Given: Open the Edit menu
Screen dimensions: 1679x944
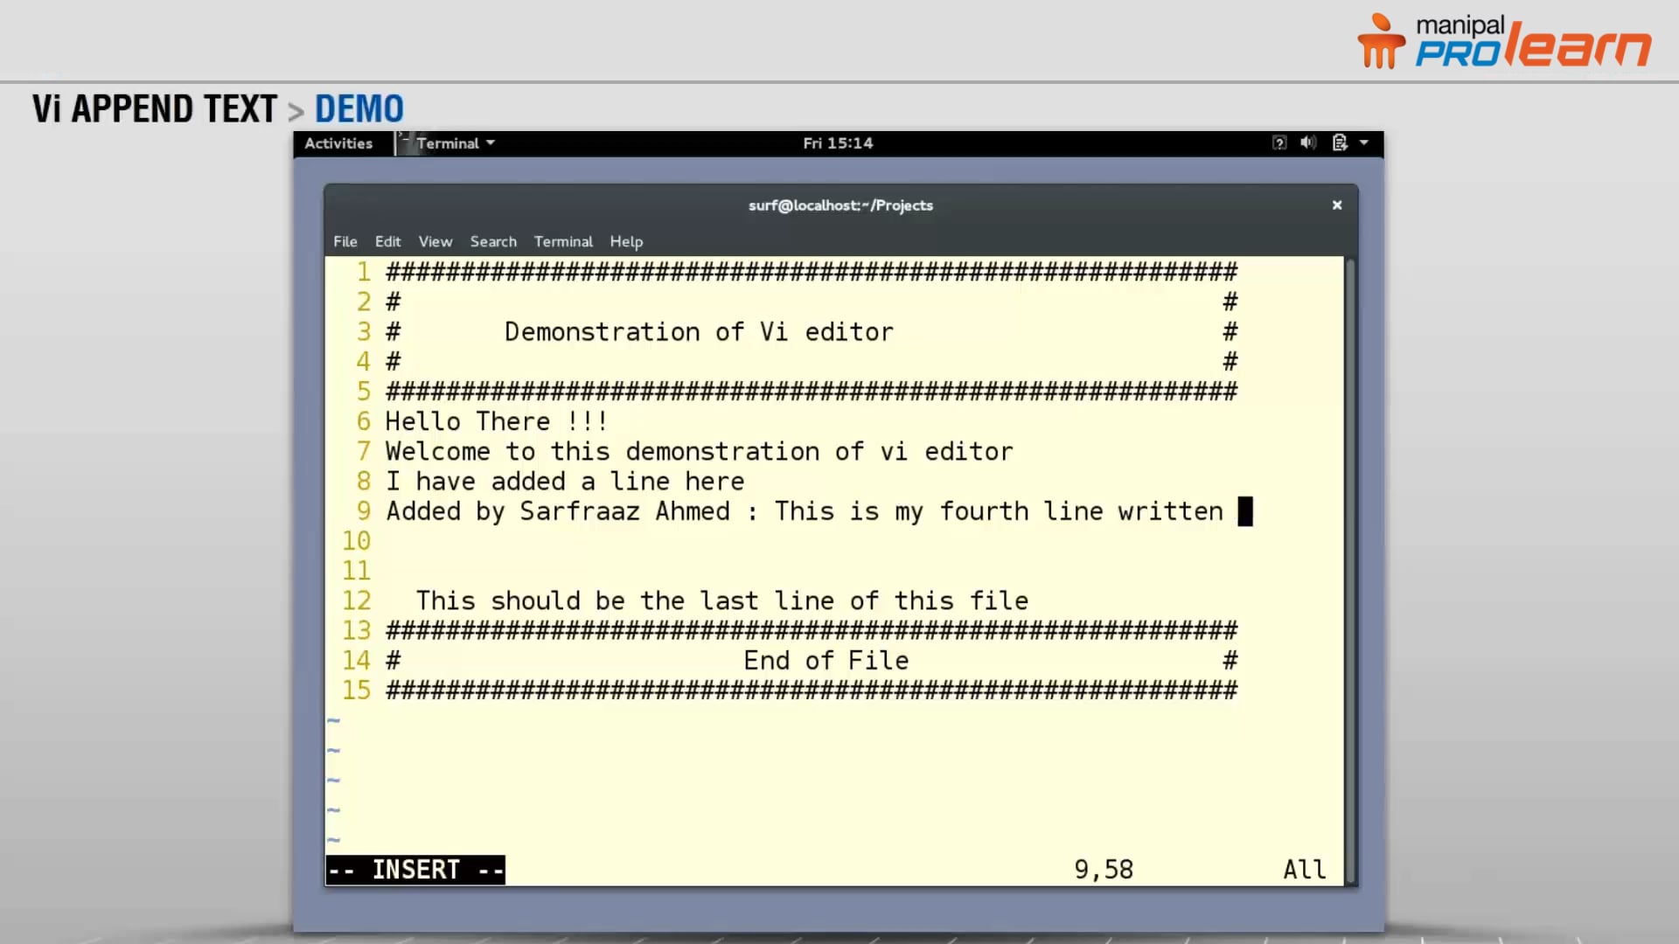Looking at the screenshot, I should (387, 241).
